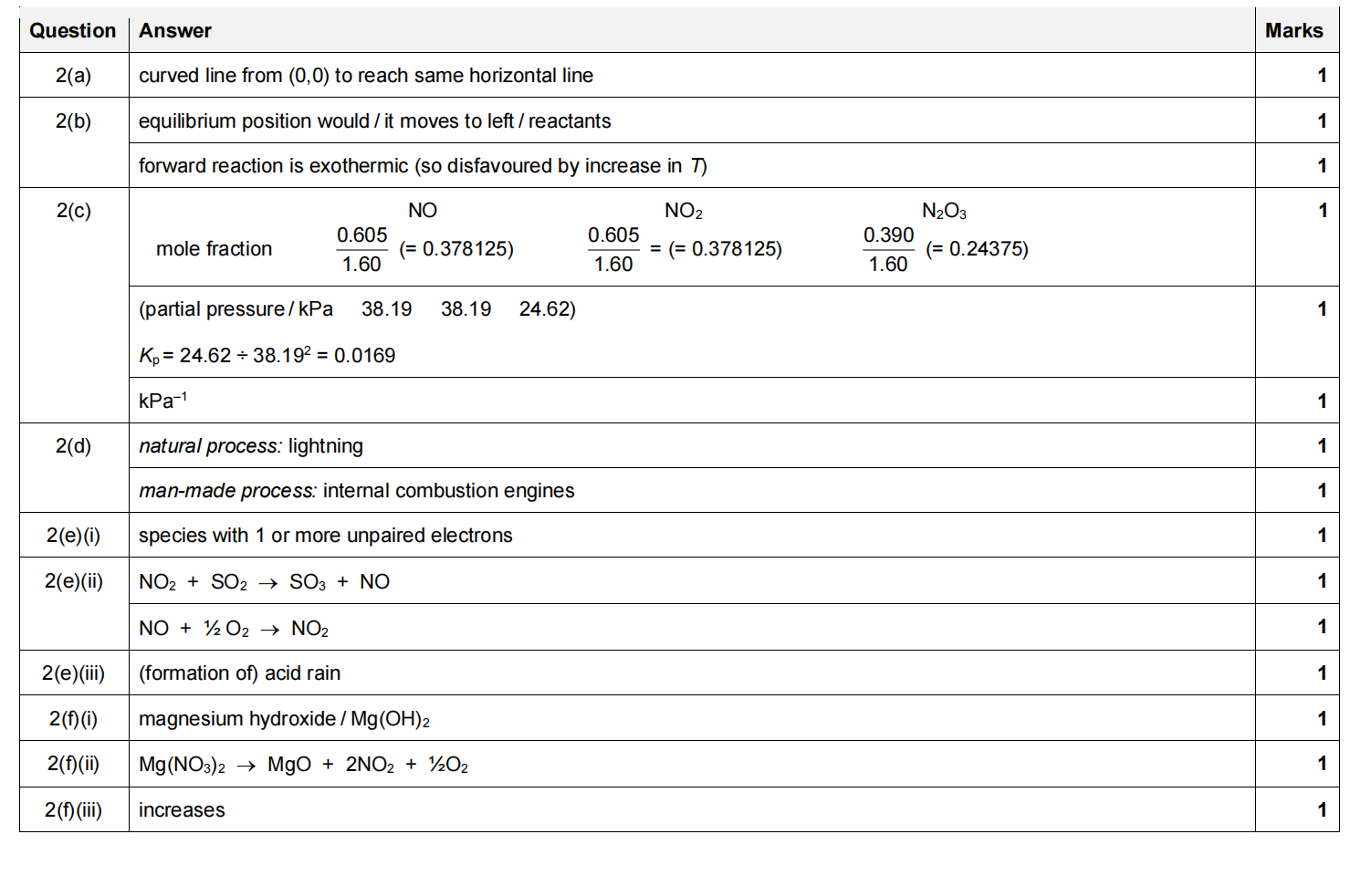Select the unpaired electrons definition text
The width and height of the screenshot is (1371, 876).
click(x=325, y=536)
